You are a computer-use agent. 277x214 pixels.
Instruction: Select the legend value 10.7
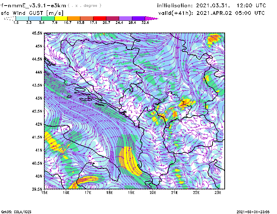coord(68,23)
